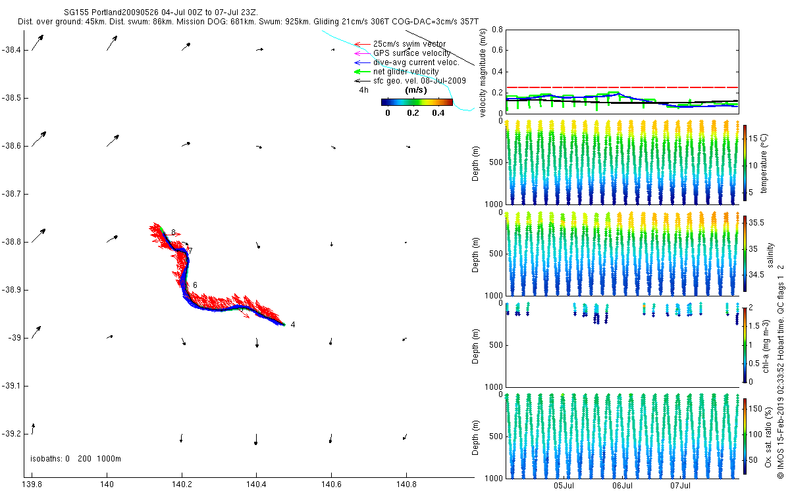Click the green net glider velocity arrow
This screenshot has width=790, height=493.
click(x=362, y=72)
